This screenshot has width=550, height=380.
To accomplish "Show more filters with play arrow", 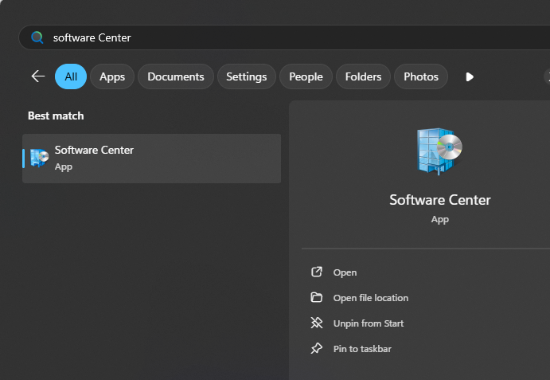I will (470, 76).
